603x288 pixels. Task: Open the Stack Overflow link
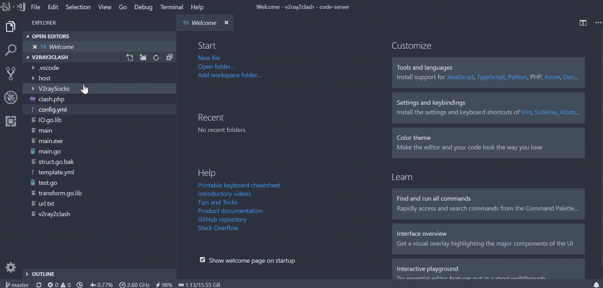pyautogui.click(x=218, y=228)
